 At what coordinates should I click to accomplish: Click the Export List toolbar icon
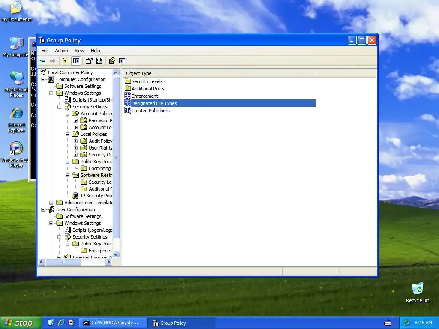coord(99,61)
